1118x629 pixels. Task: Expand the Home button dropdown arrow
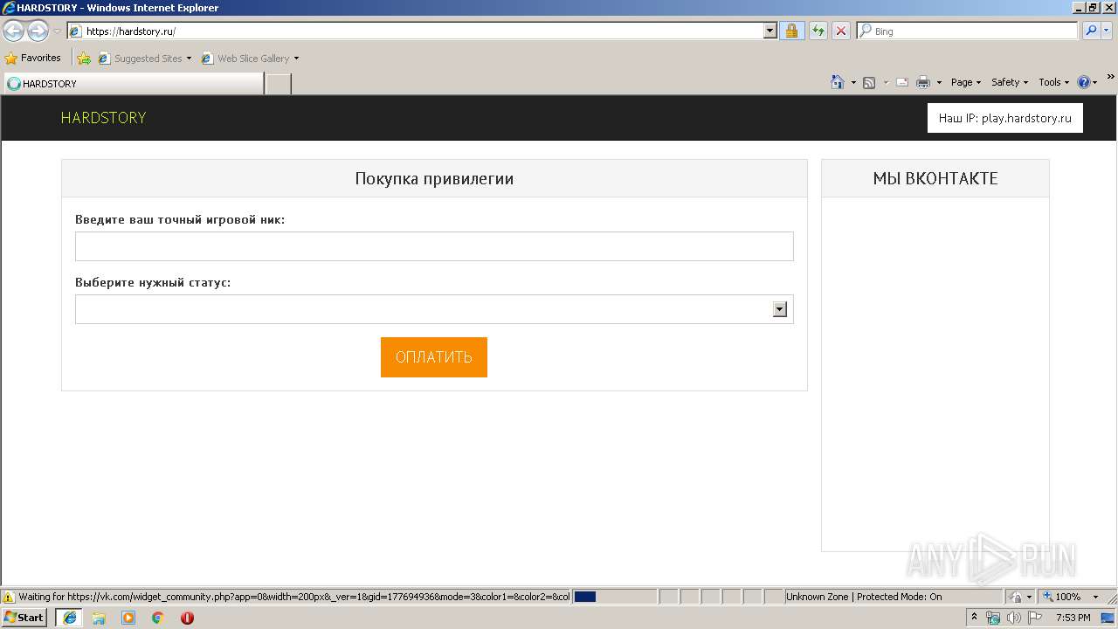click(x=853, y=82)
